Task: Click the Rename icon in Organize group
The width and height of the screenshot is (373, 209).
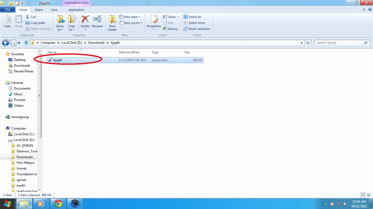Action: point(97,21)
